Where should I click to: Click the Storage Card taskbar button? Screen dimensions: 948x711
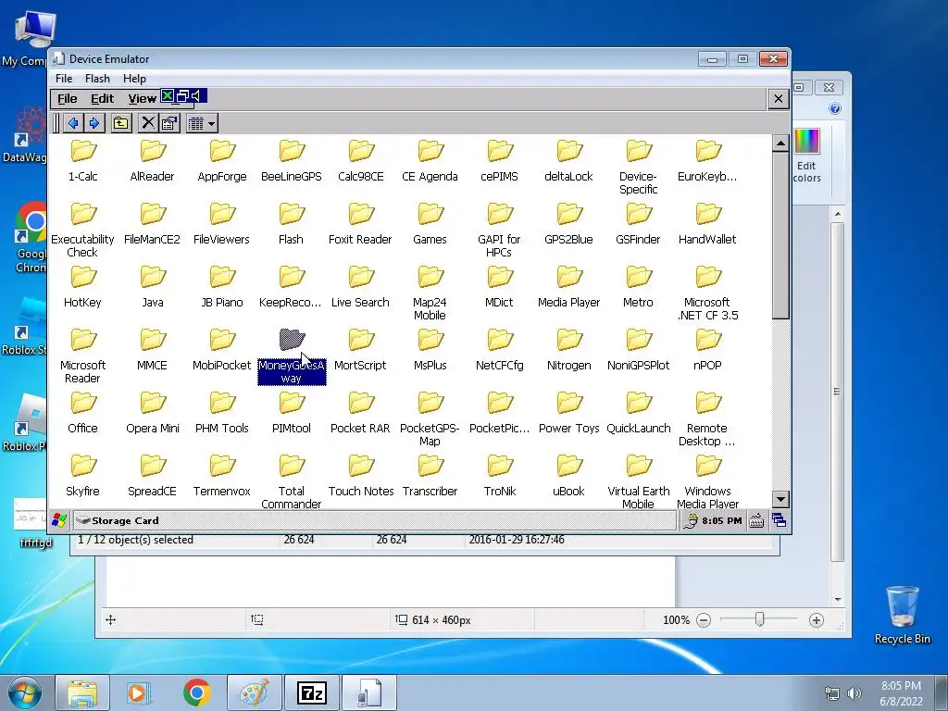(374, 520)
